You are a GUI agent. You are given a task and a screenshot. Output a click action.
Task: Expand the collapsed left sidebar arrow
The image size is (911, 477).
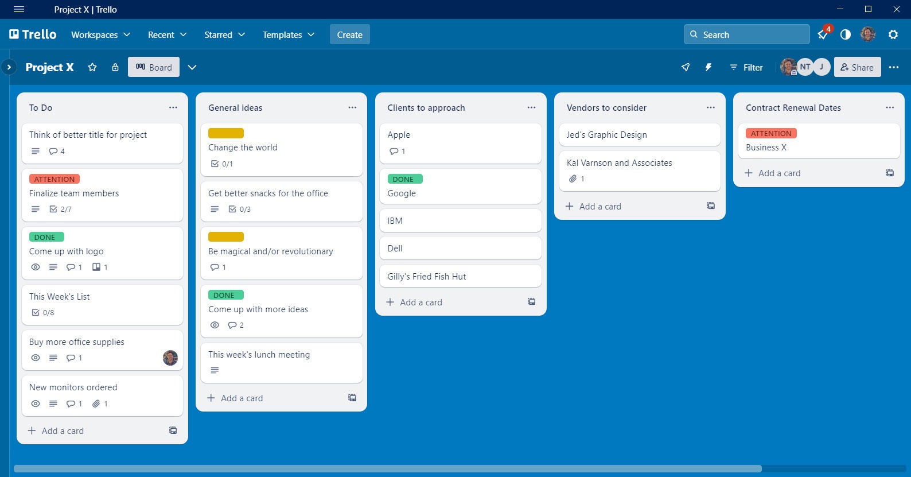(x=9, y=67)
